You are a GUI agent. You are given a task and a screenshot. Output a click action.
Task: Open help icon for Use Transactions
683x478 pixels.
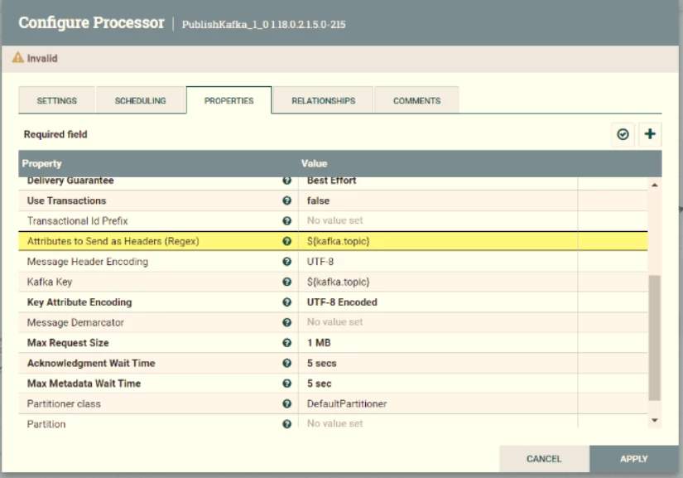pos(286,200)
